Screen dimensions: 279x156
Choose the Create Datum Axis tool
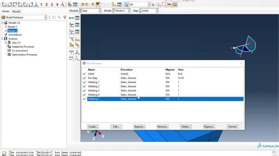click(x=77, y=52)
